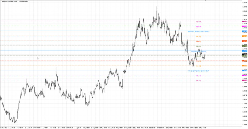Click the 14 Sep 16:00 time label
The height and width of the screenshot is (129, 248).
coord(128,128)
